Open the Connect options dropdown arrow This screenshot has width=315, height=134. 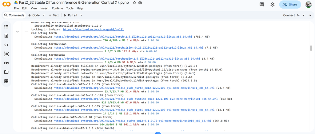(x=304, y=15)
